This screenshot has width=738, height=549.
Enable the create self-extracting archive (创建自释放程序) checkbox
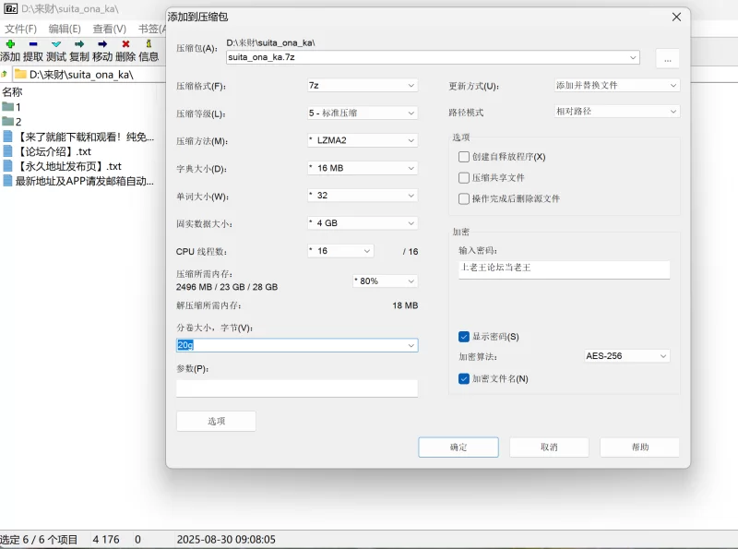pos(464,157)
